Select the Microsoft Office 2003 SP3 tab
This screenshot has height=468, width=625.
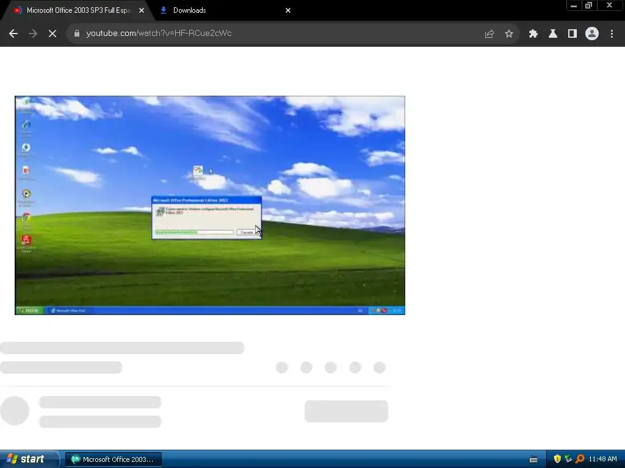click(78, 10)
